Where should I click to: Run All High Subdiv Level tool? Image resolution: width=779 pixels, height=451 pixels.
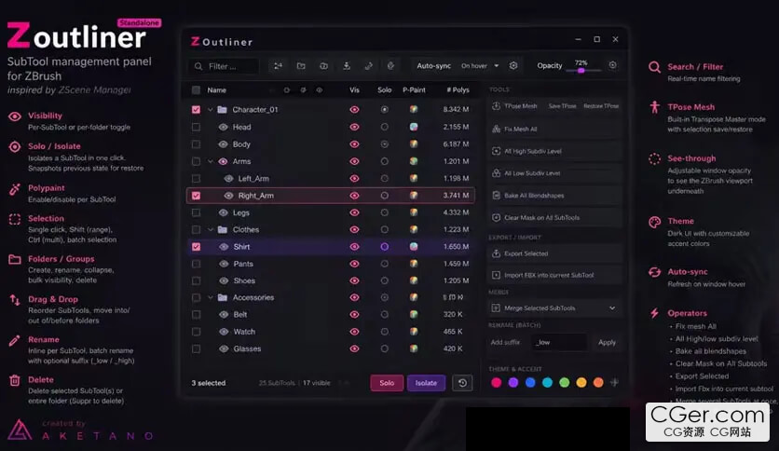pyautogui.click(x=554, y=151)
